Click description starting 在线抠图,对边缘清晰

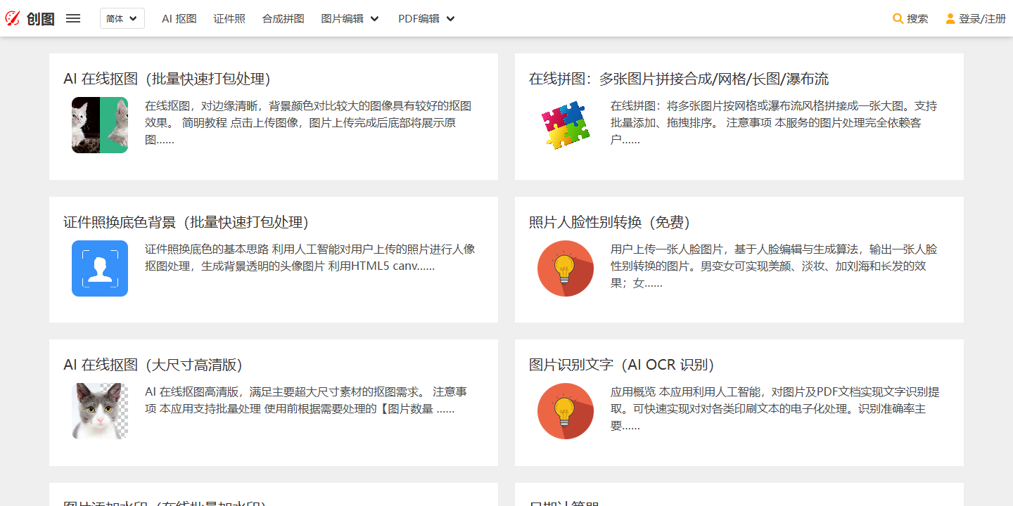(x=308, y=122)
